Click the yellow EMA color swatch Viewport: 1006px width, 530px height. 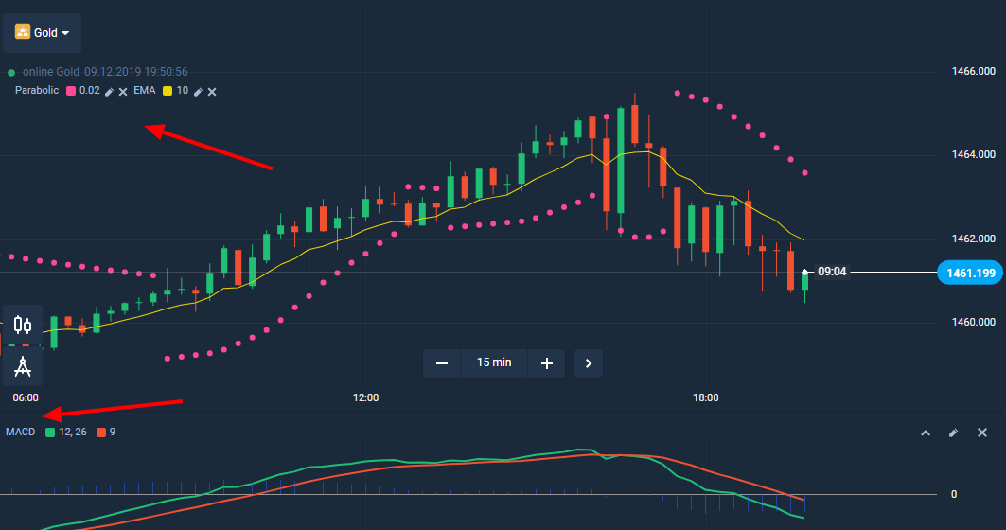(x=168, y=91)
